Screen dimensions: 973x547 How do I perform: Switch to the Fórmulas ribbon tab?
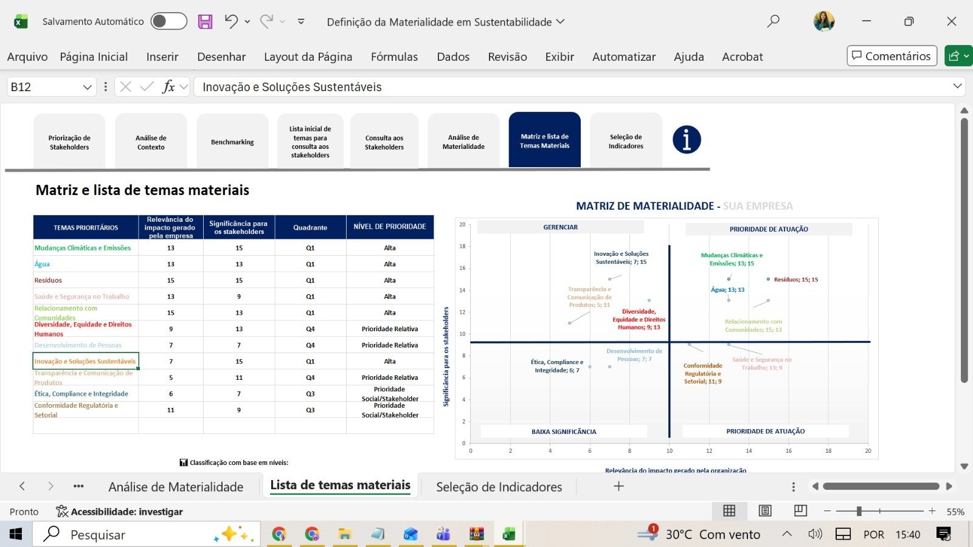[394, 57]
